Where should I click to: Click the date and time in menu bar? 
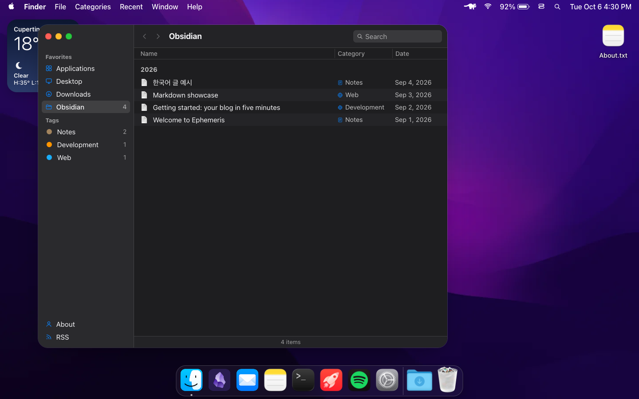point(600,7)
